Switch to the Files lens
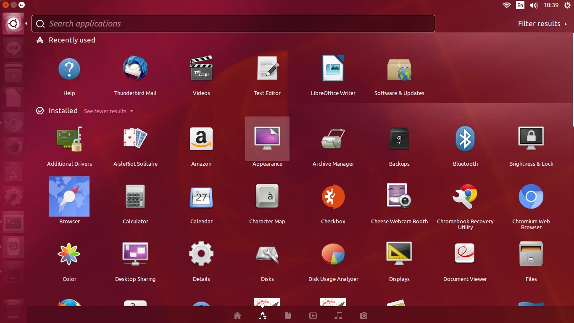This screenshot has height=323, width=574. 288,315
